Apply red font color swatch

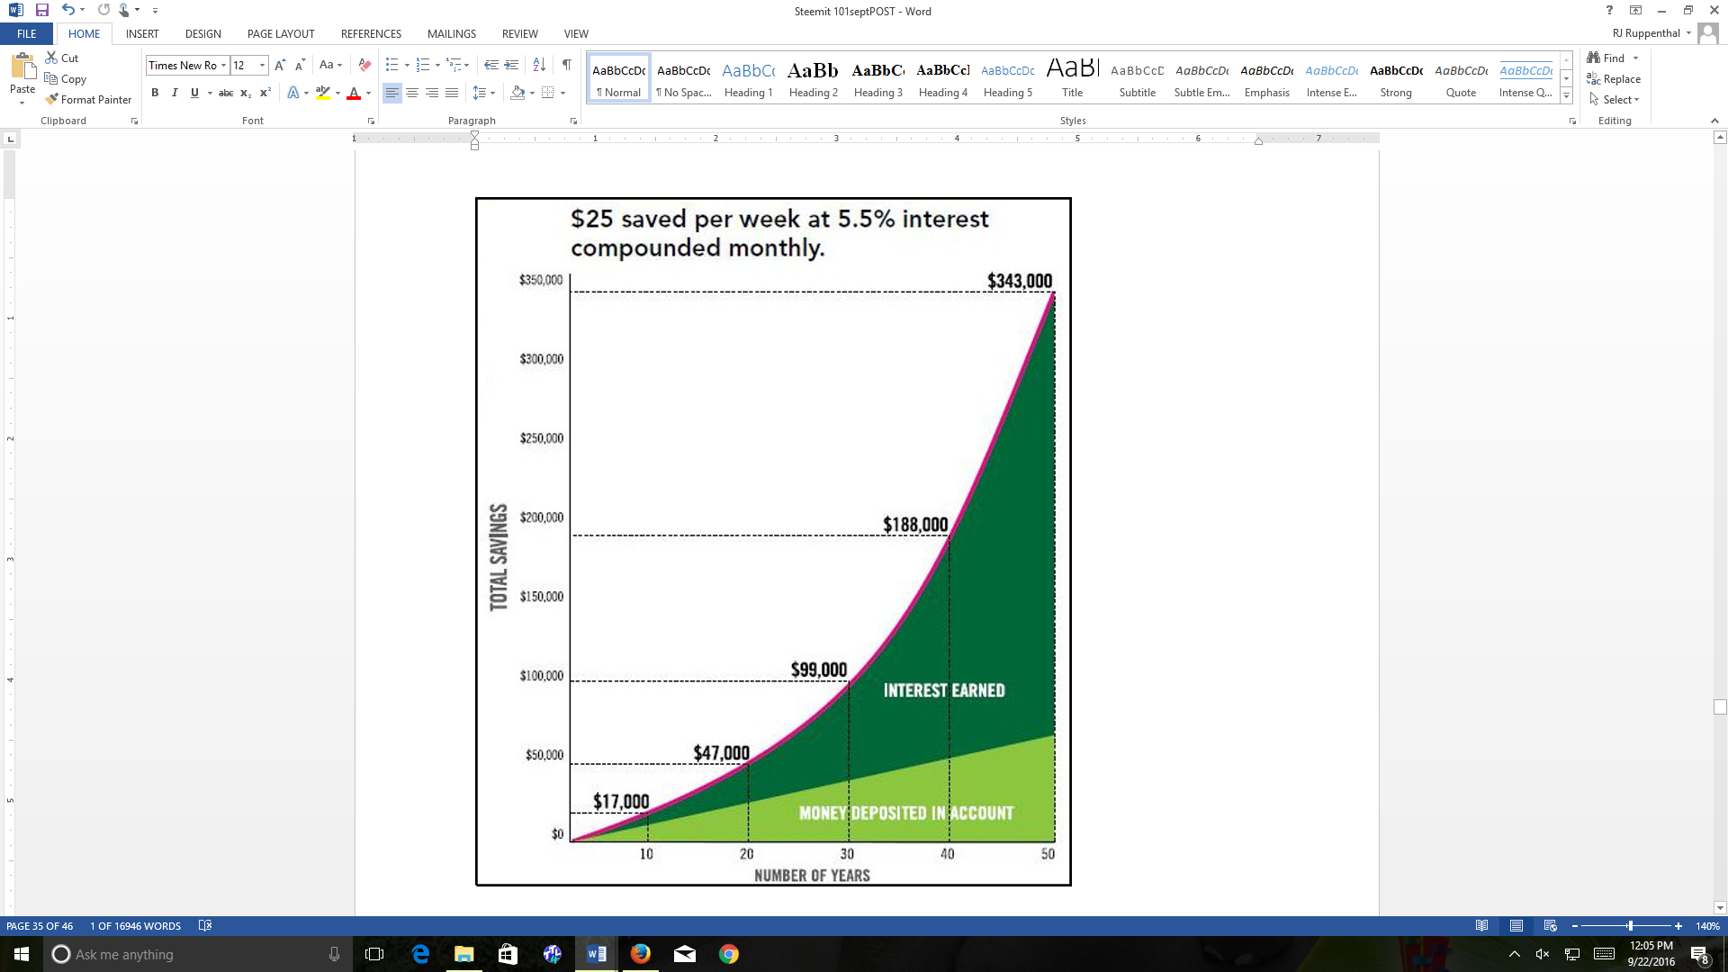(x=354, y=93)
